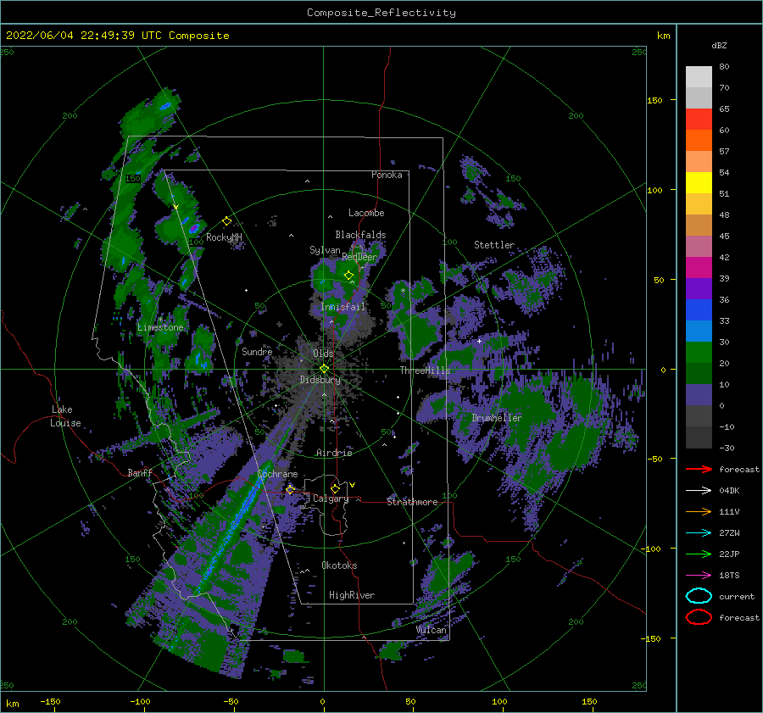Click the red forecast arrow in legend
The height and width of the screenshot is (713, 763).
699,469
